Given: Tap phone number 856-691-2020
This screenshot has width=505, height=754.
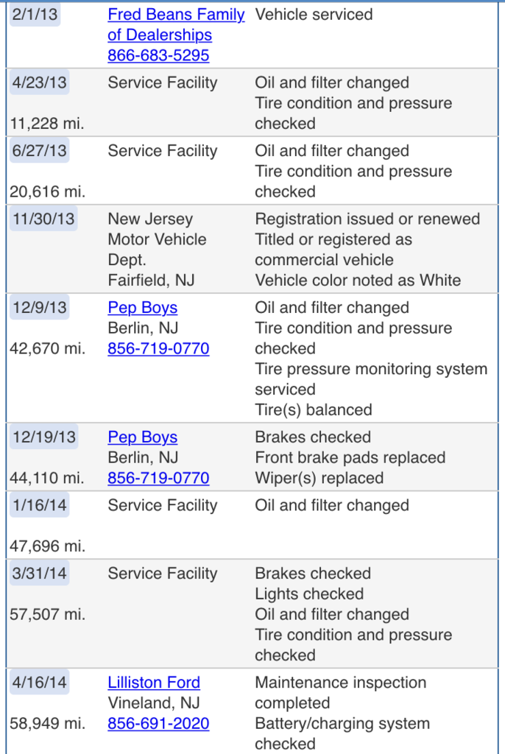Looking at the screenshot, I should pyautogui.click(x=158, y=723).
